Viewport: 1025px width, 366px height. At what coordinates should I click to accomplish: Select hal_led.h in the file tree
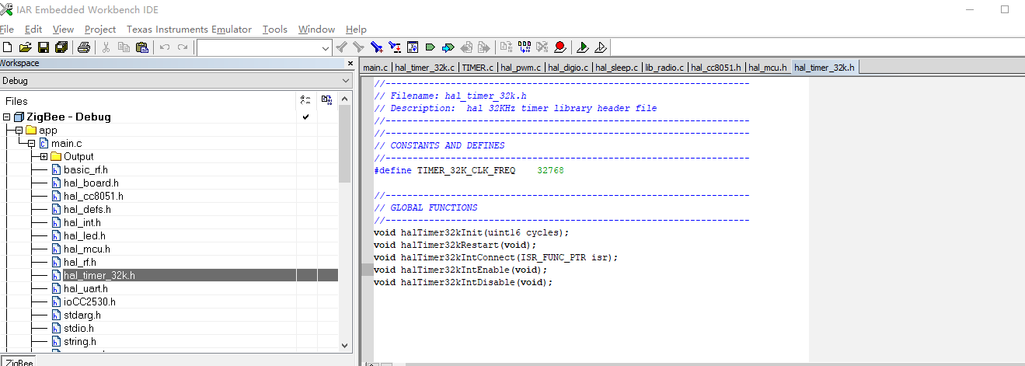[x=84, y=235]
